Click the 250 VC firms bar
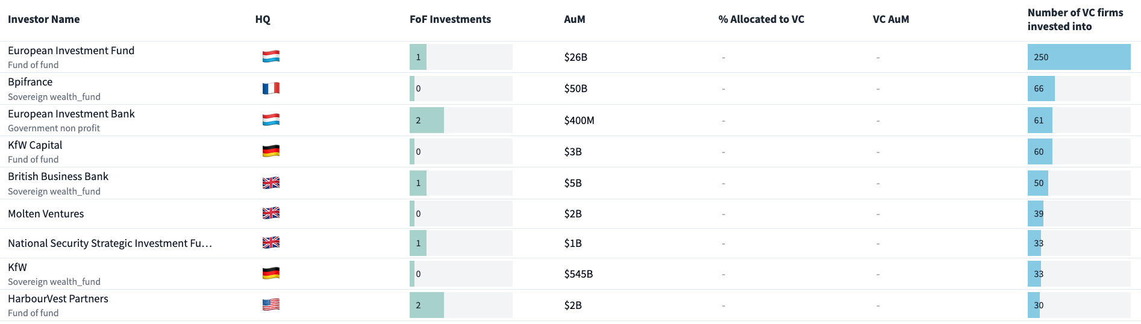This screenshot has width=1141, height=324. tap(1078, 57)
